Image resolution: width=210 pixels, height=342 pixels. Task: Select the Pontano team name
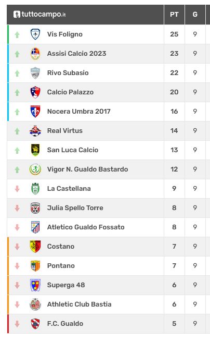[x=61, y=266]
